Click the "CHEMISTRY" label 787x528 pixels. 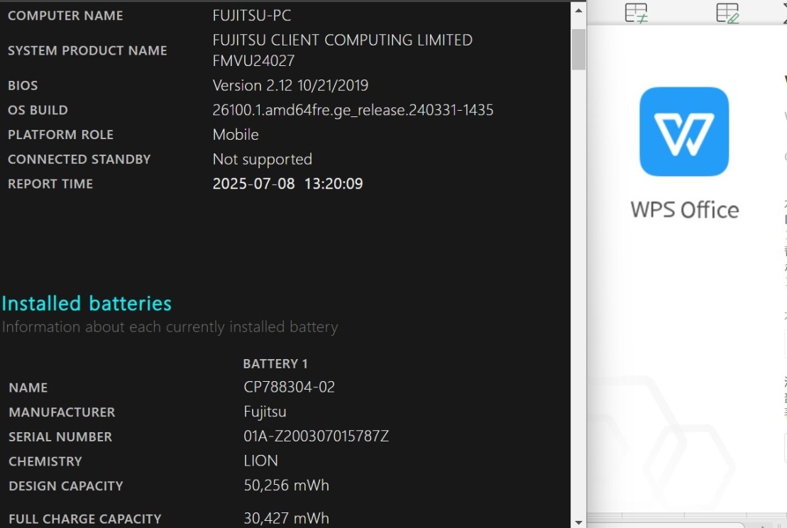45,461
